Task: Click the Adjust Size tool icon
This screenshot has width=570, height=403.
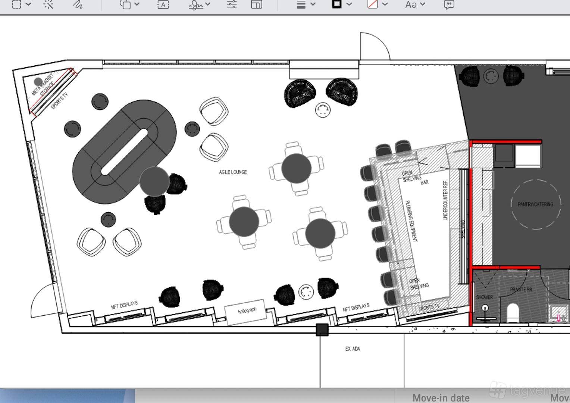Action: click(x=257, y=4)
